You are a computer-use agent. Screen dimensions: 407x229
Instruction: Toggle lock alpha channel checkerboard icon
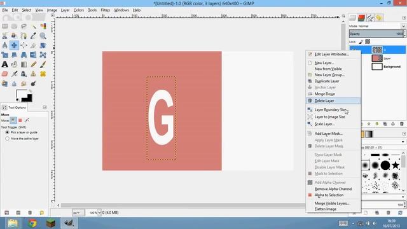[x=368, y=41]
